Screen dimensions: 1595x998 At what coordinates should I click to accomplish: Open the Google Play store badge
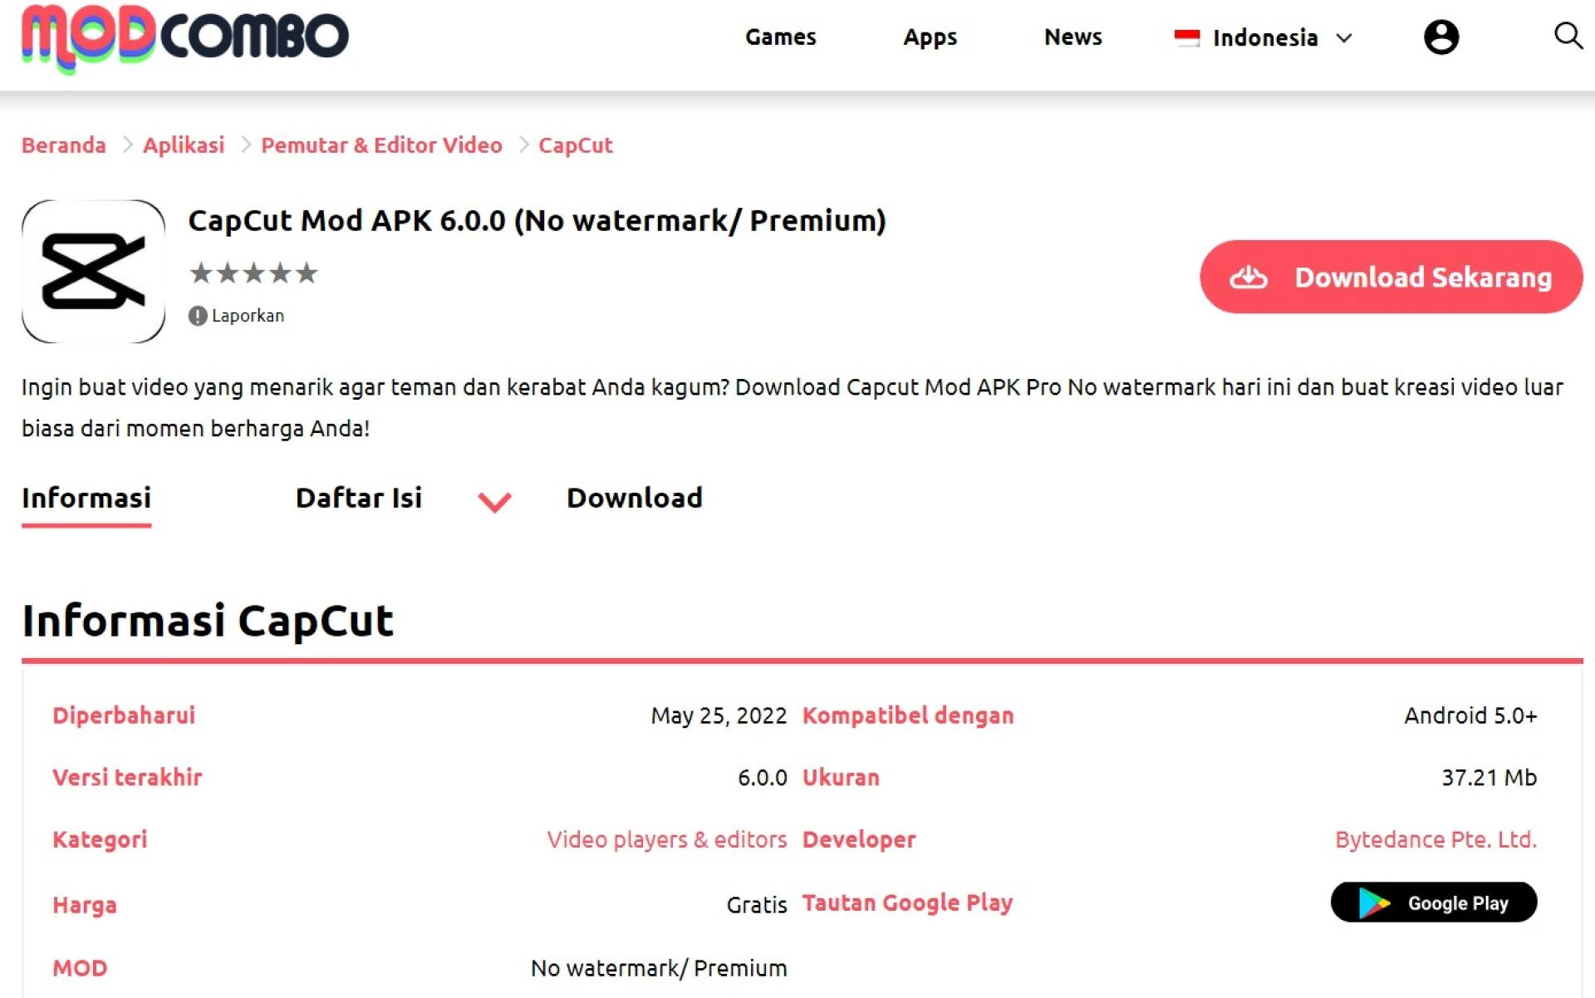click(x=1434, y=902)
